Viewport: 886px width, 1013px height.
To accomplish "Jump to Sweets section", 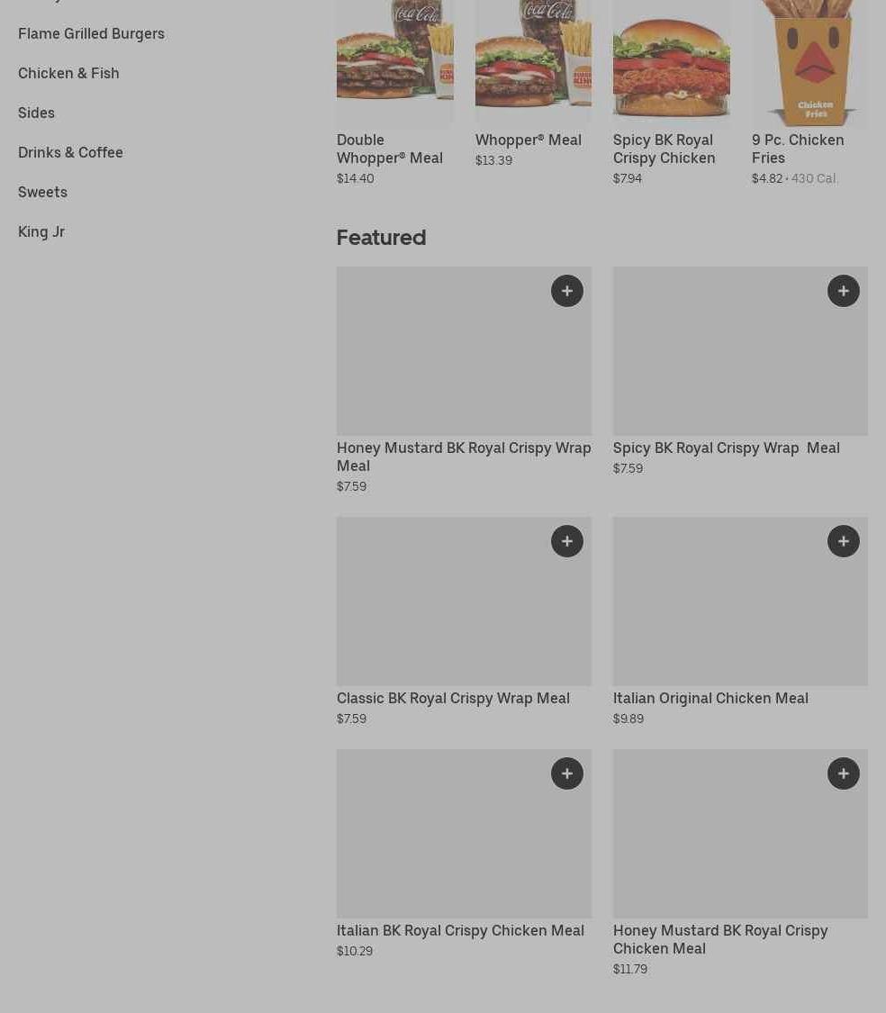I will (42, 192).
